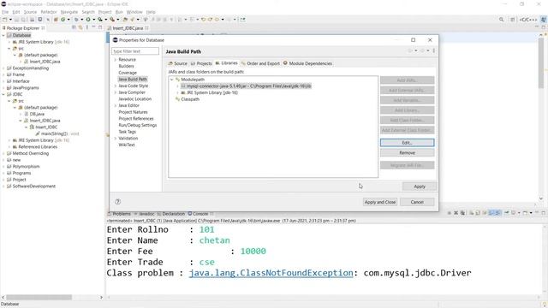Expand the Run button dropdown arrow

[93, 20]
